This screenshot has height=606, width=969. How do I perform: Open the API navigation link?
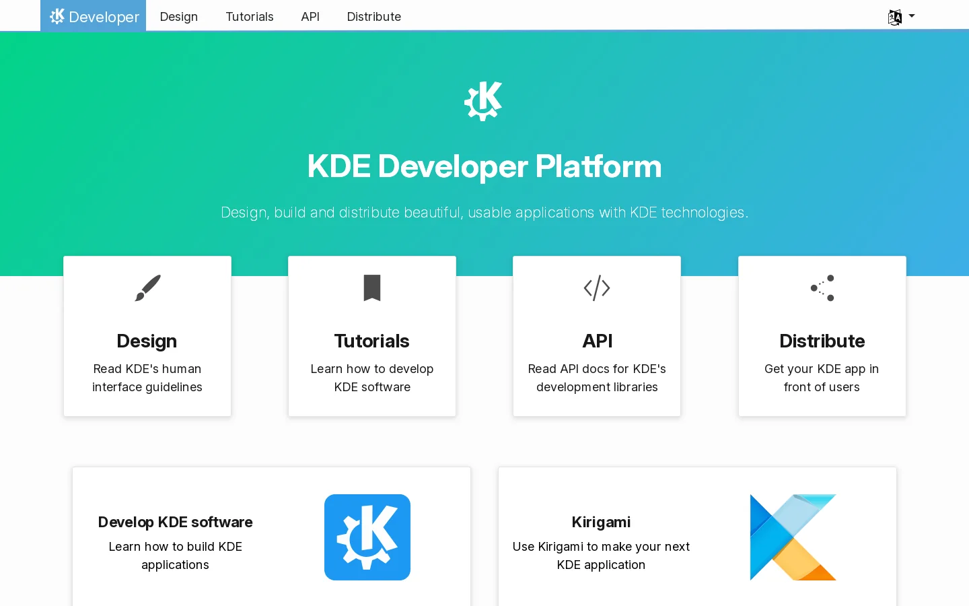point(310,16)
